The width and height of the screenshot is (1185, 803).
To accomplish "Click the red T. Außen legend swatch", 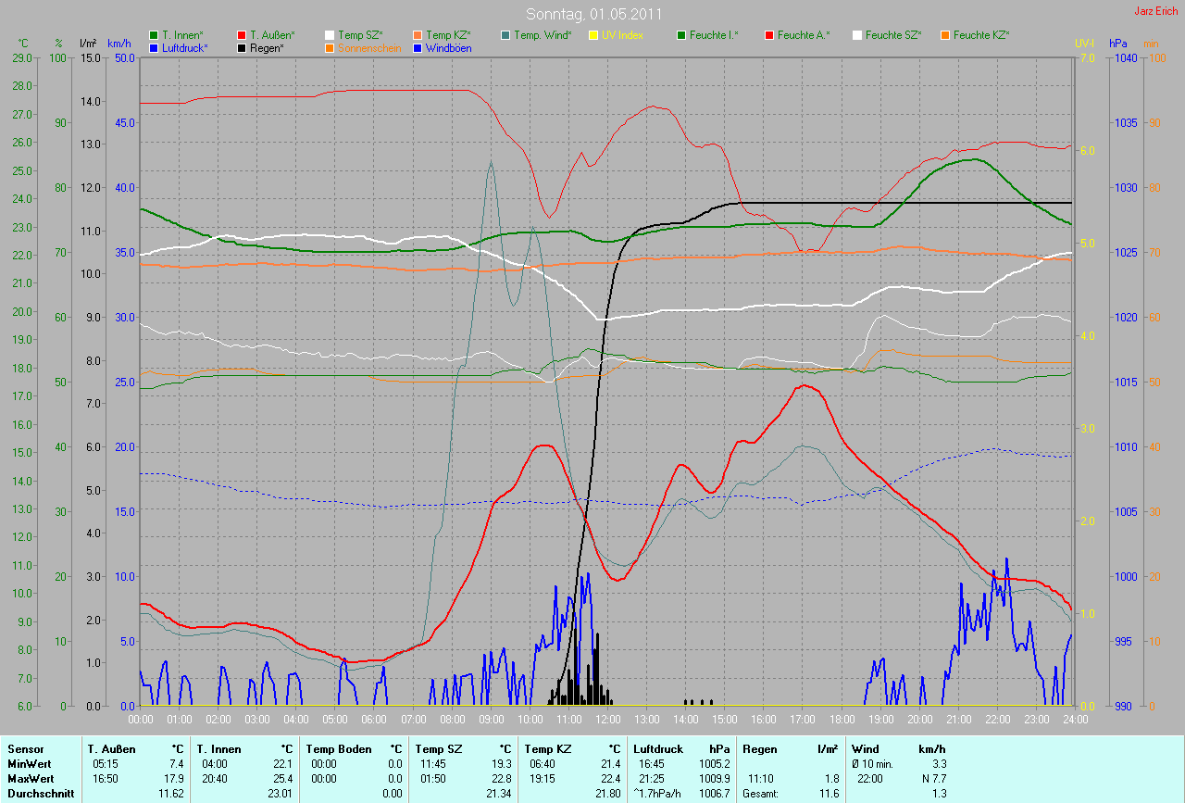I will click(243, 35).
